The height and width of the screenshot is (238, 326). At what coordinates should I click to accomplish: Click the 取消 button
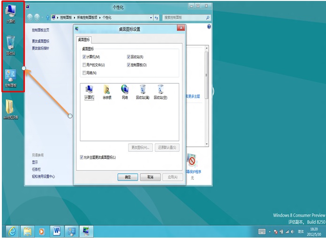coord(150,177)
